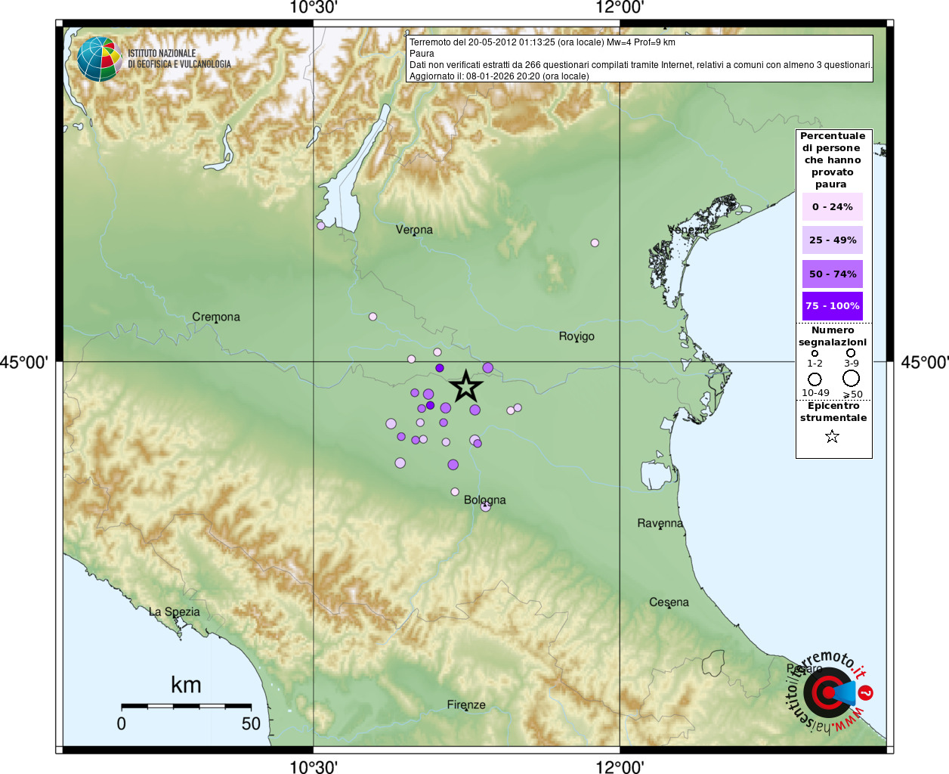Viewport: 949px width, 774px height.
Task: Click the INGV globe logo
Action: click(99, 59)
